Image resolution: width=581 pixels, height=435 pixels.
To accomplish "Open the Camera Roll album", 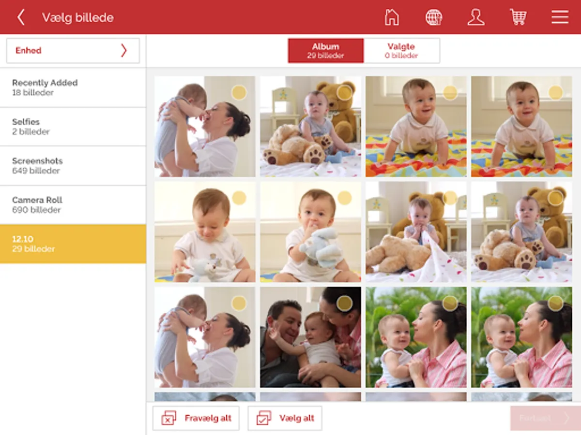I will pyautogui.click(x=73, y=205).
